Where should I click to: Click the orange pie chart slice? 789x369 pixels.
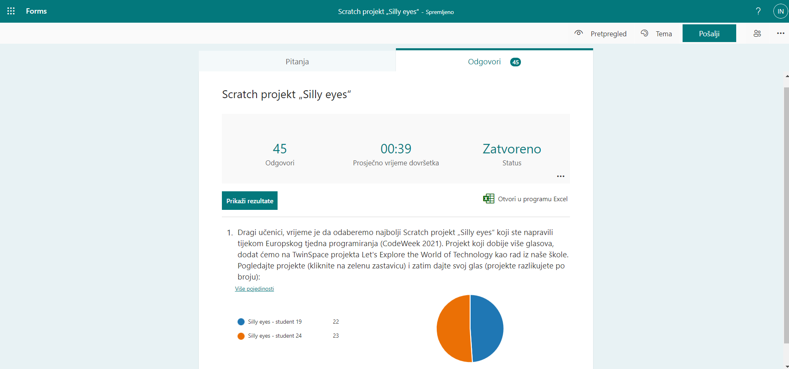[x=453, y=329]
